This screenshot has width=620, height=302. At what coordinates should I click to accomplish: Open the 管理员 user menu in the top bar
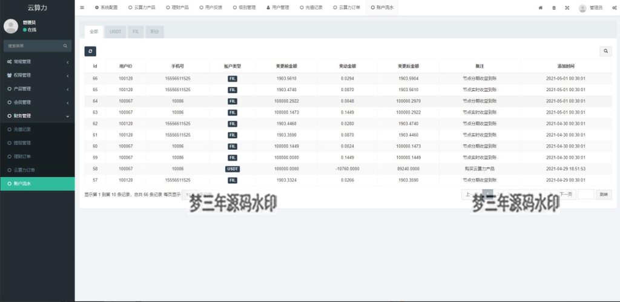(x=591, y=8)
